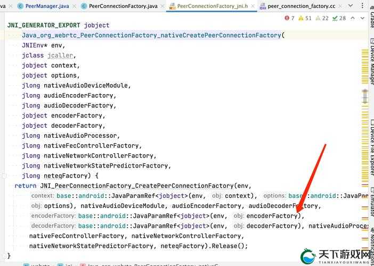Click the green typo indicator 28
The image size is (374, 266).
(x=339, y=18)
